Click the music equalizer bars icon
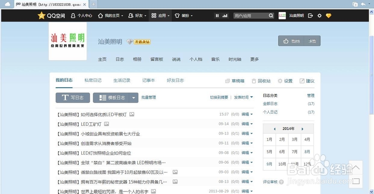 click(x=225, y=15)
